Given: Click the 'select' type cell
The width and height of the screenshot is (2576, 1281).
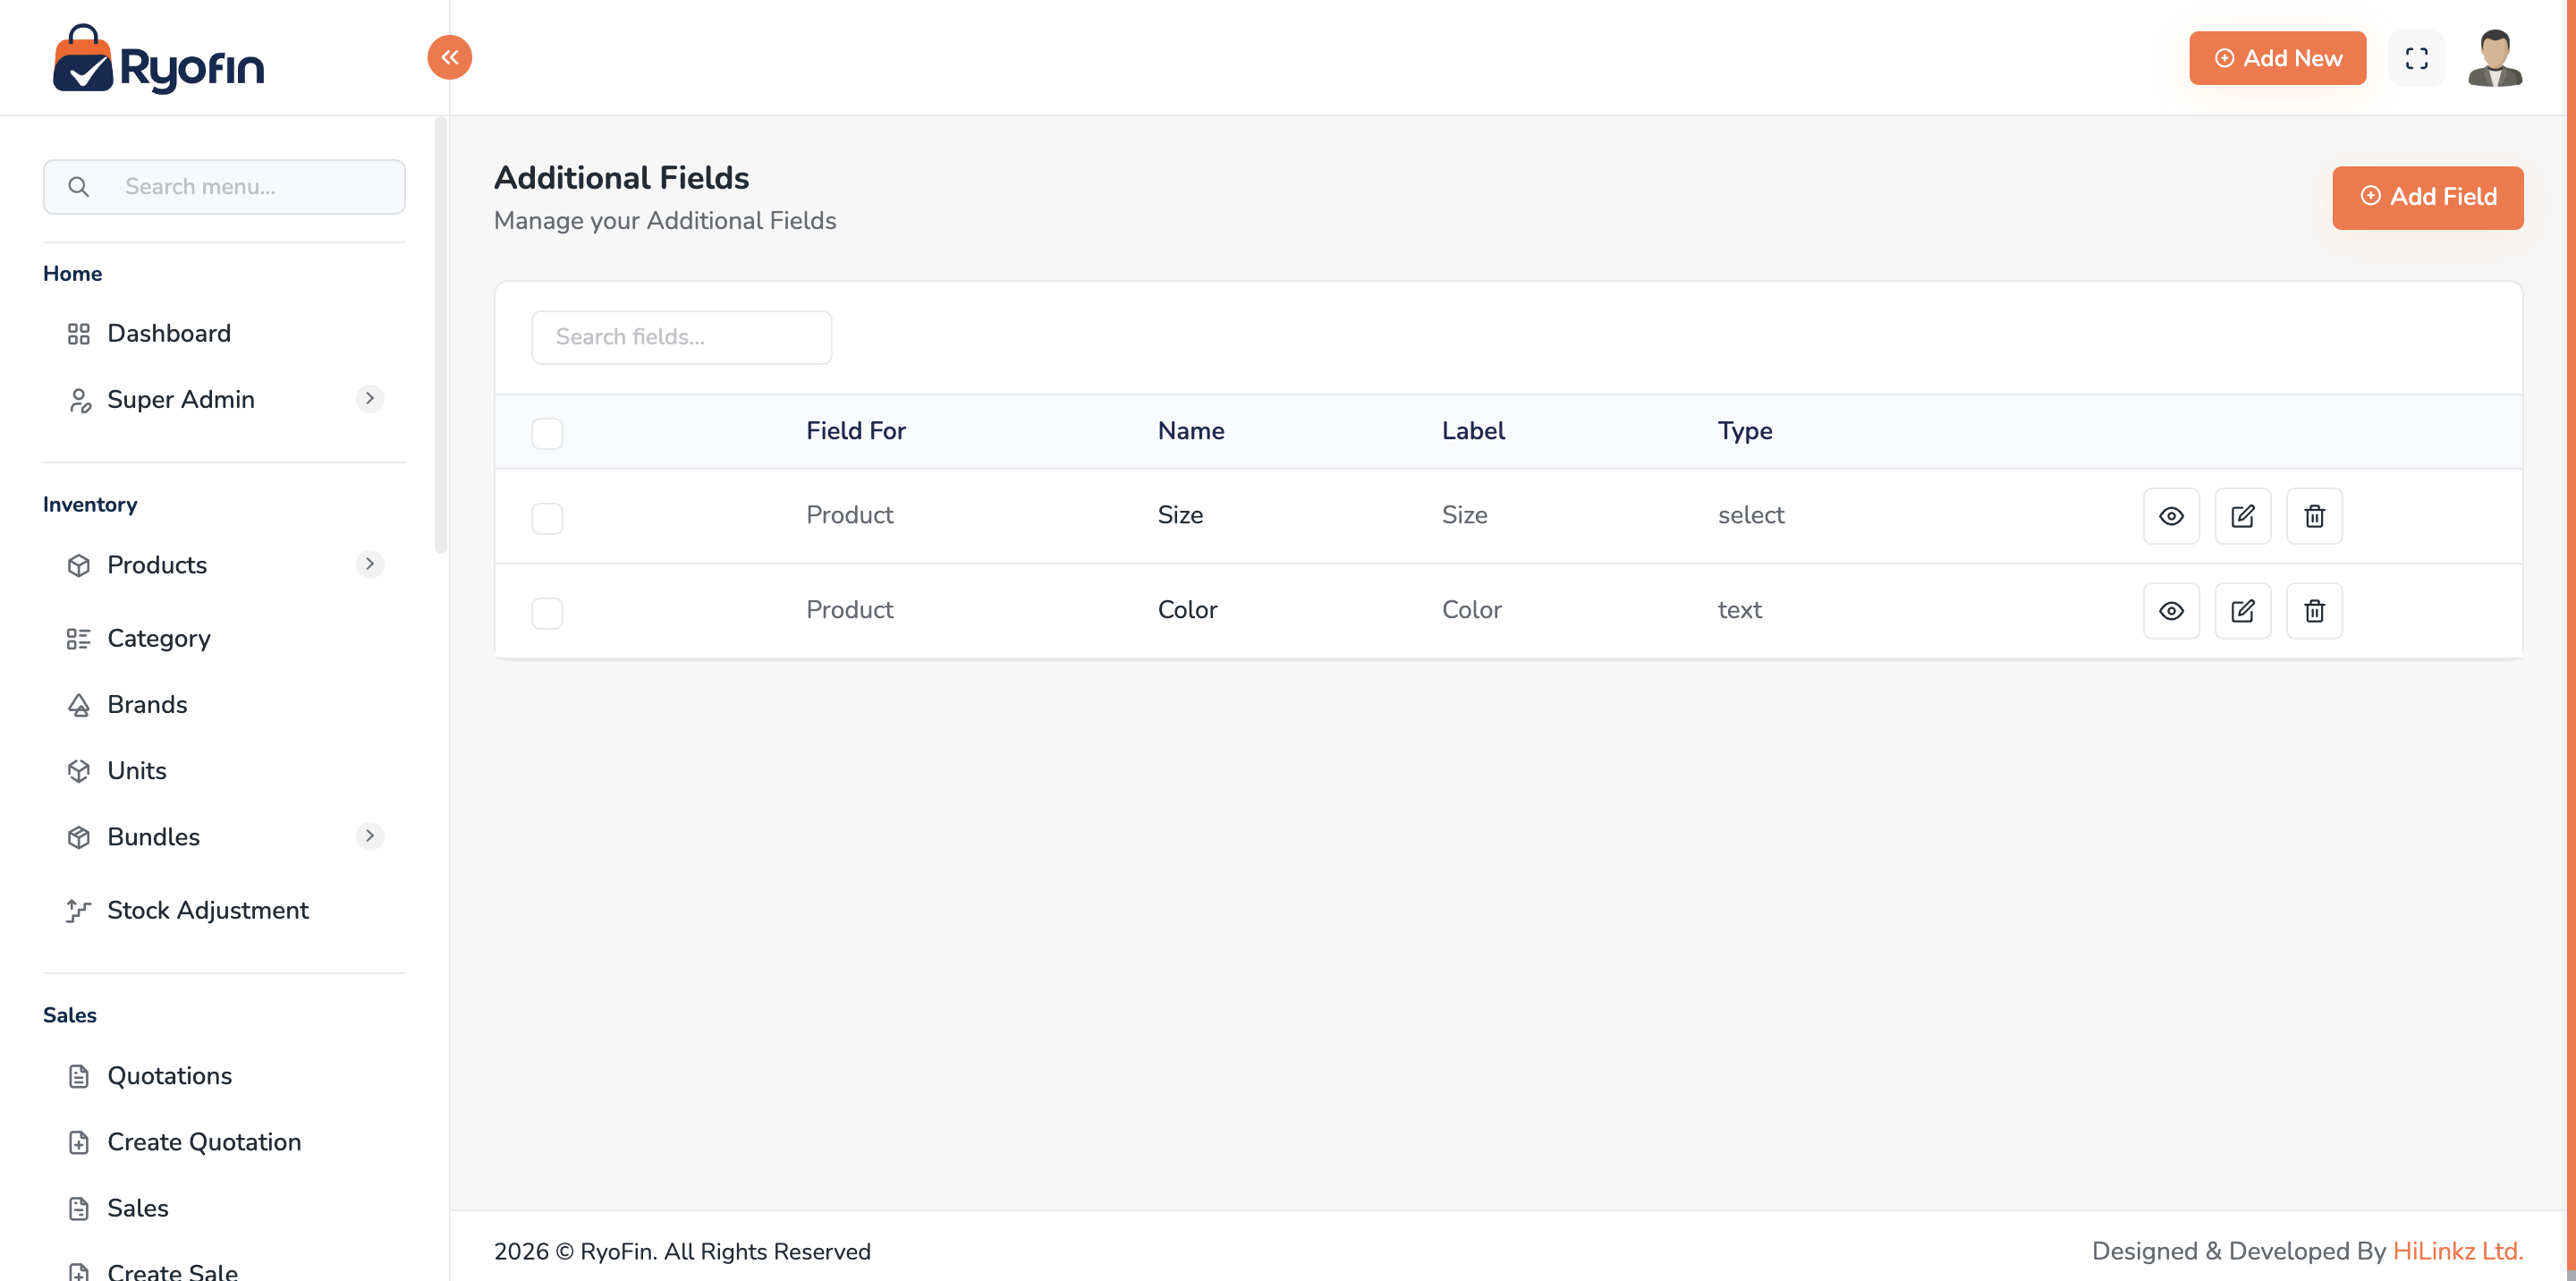Looking at the screenshot, I should pos(1750,515).
